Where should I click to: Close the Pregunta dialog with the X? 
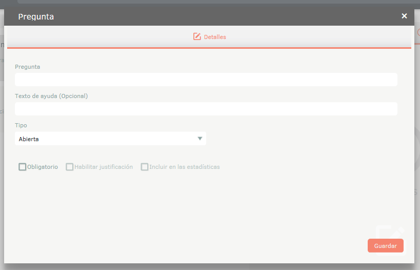pos(404,16)
